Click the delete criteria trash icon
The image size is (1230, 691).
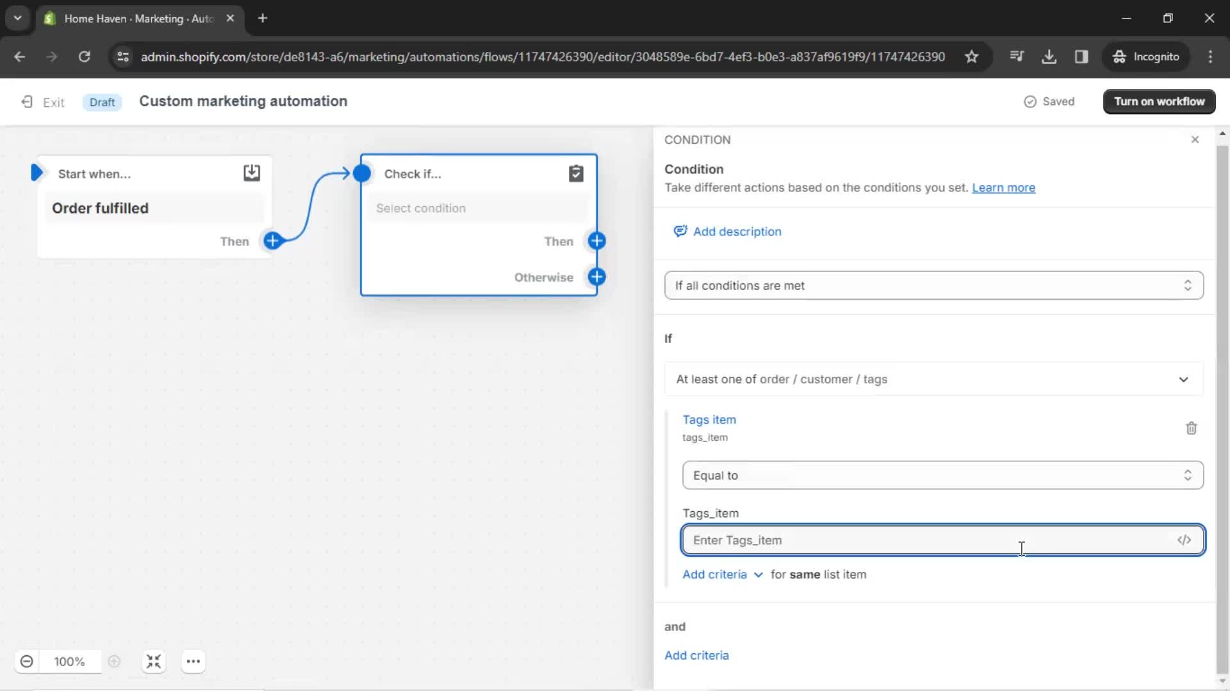click(x=1192, y=428)
